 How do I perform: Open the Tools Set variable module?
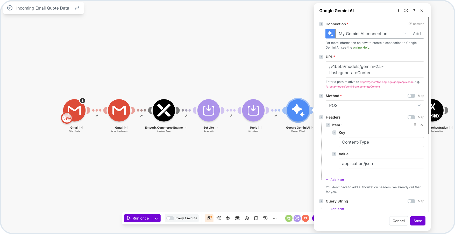[253, 110]
